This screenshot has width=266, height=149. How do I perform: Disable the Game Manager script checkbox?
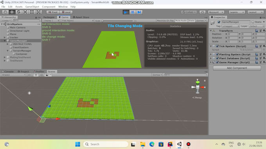point(217,62)
